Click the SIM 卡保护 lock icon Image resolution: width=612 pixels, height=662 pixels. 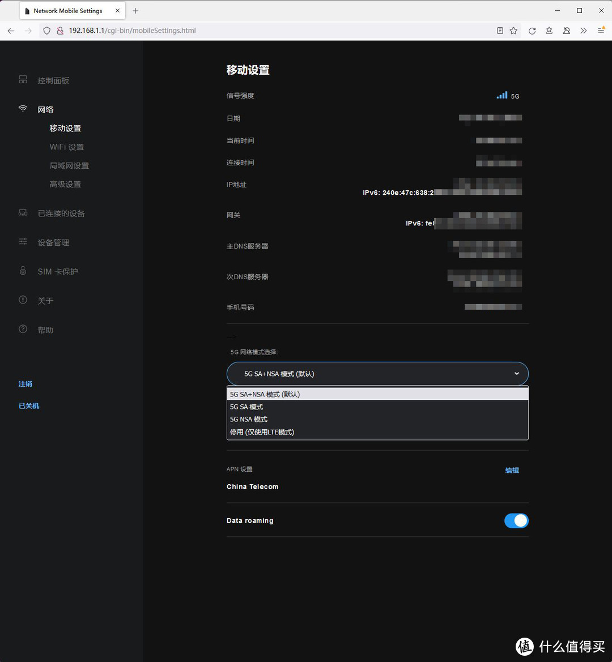pos(23,271)
